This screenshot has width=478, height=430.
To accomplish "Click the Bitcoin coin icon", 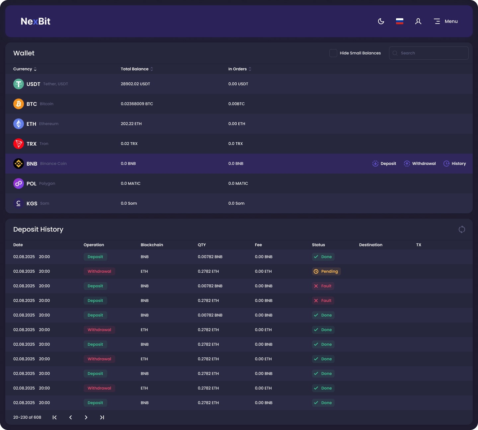I will pos(18,104).
